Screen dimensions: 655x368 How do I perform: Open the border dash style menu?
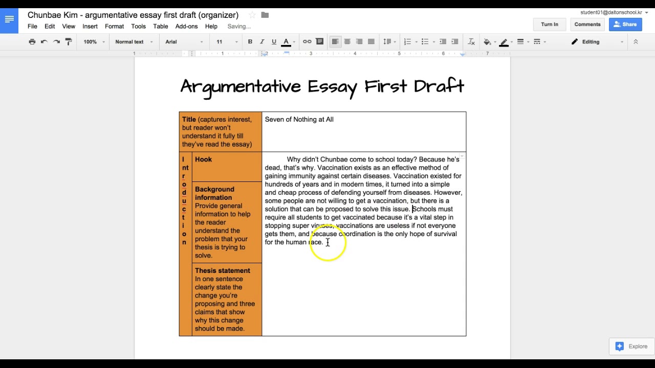click(539, 42)
